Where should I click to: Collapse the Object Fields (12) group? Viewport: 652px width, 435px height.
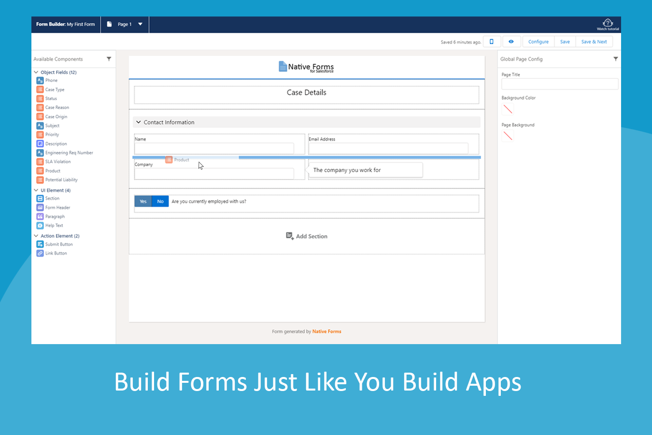point(36,72)
